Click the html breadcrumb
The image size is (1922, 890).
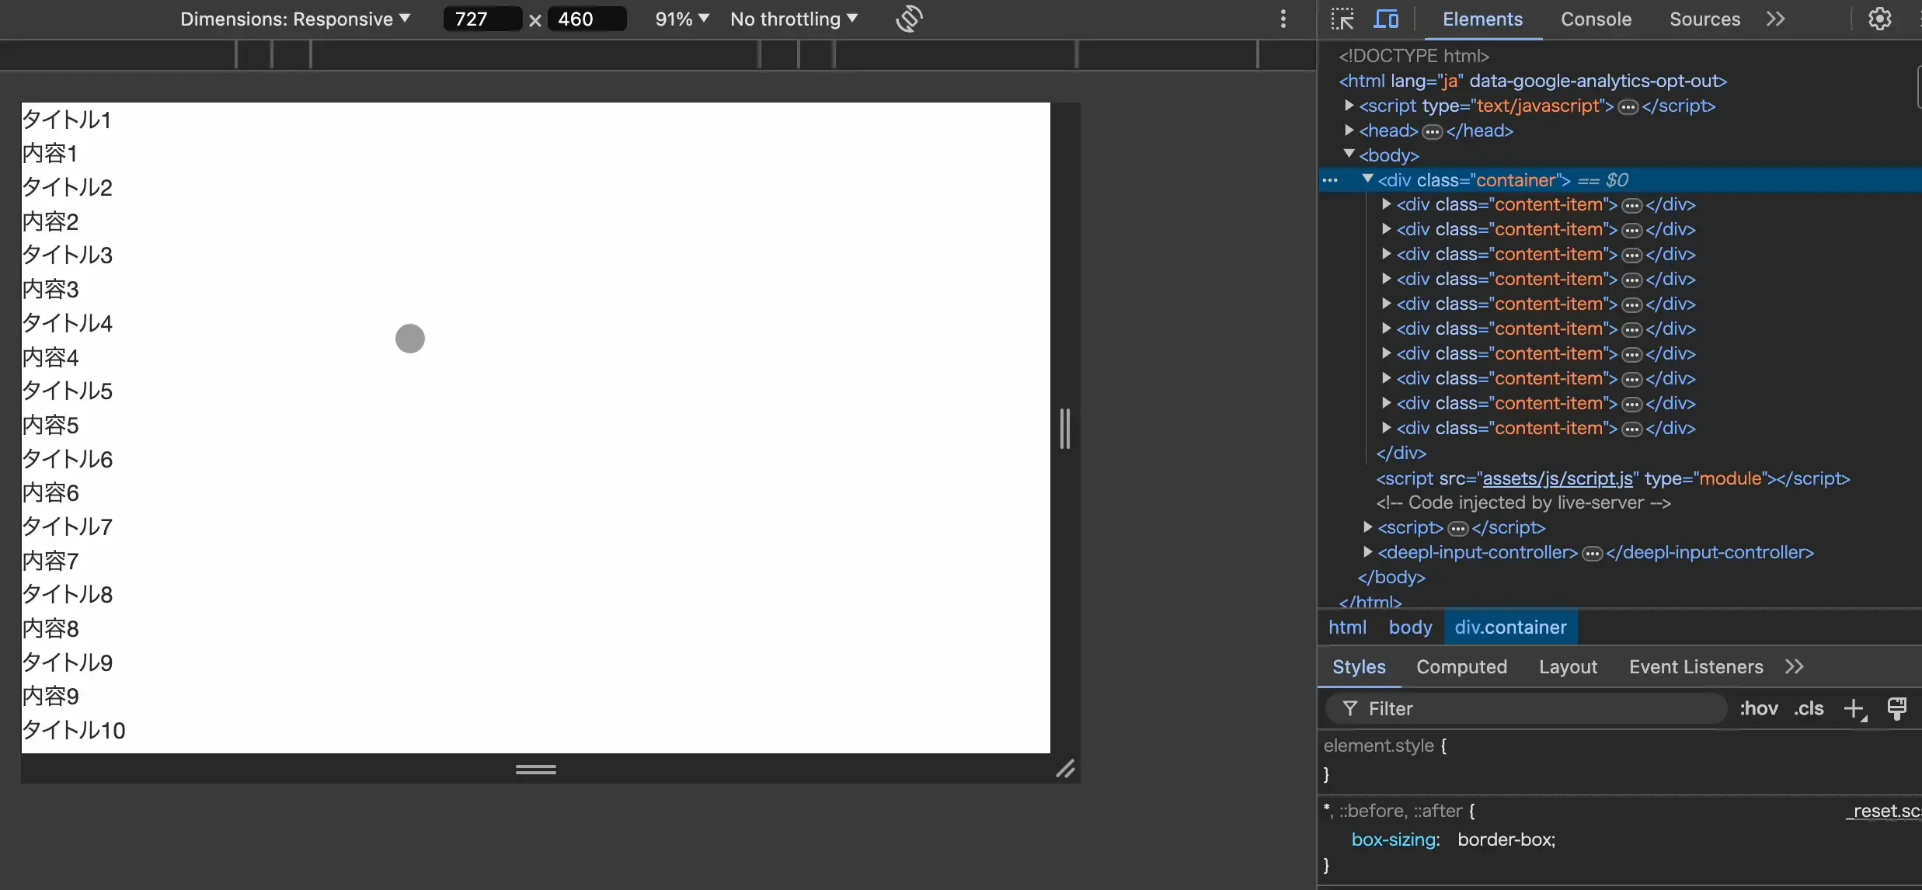point(1347,627)
